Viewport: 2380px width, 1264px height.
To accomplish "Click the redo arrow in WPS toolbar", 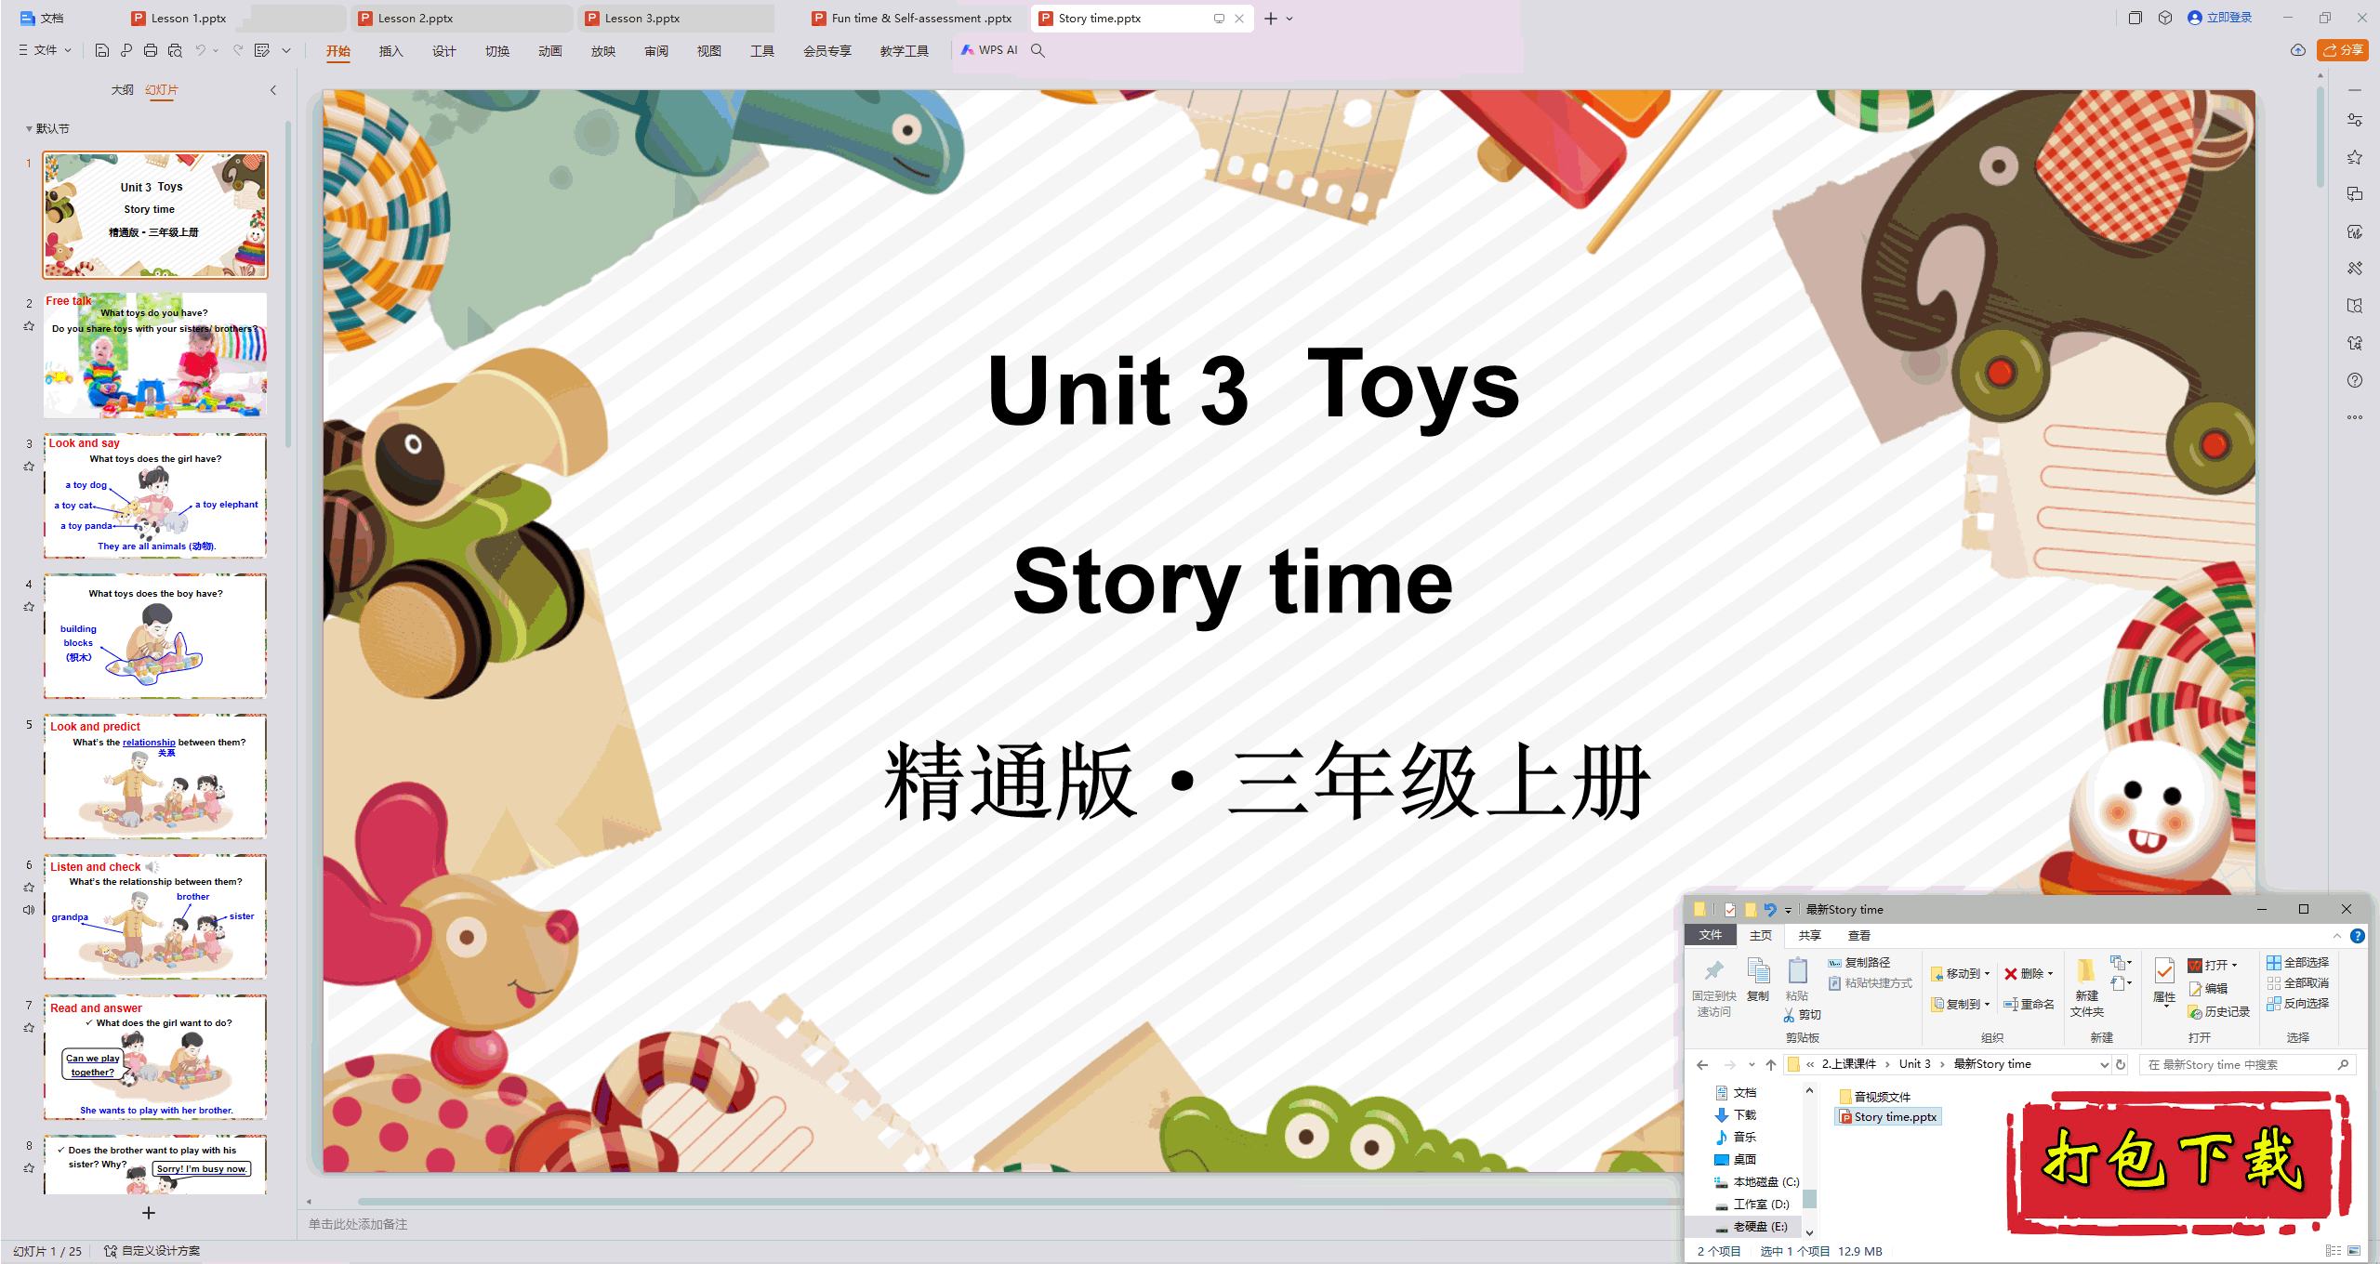I will pos(238,50).
